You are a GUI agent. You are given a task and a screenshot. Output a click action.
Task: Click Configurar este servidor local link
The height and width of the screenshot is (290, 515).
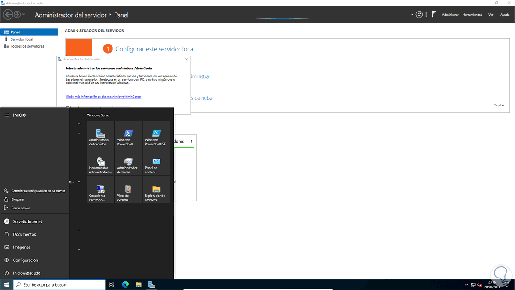(x=155, y=49)
